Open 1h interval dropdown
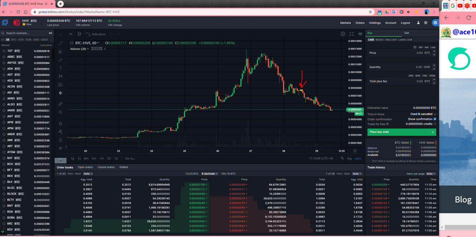 [x=71, y=34]
